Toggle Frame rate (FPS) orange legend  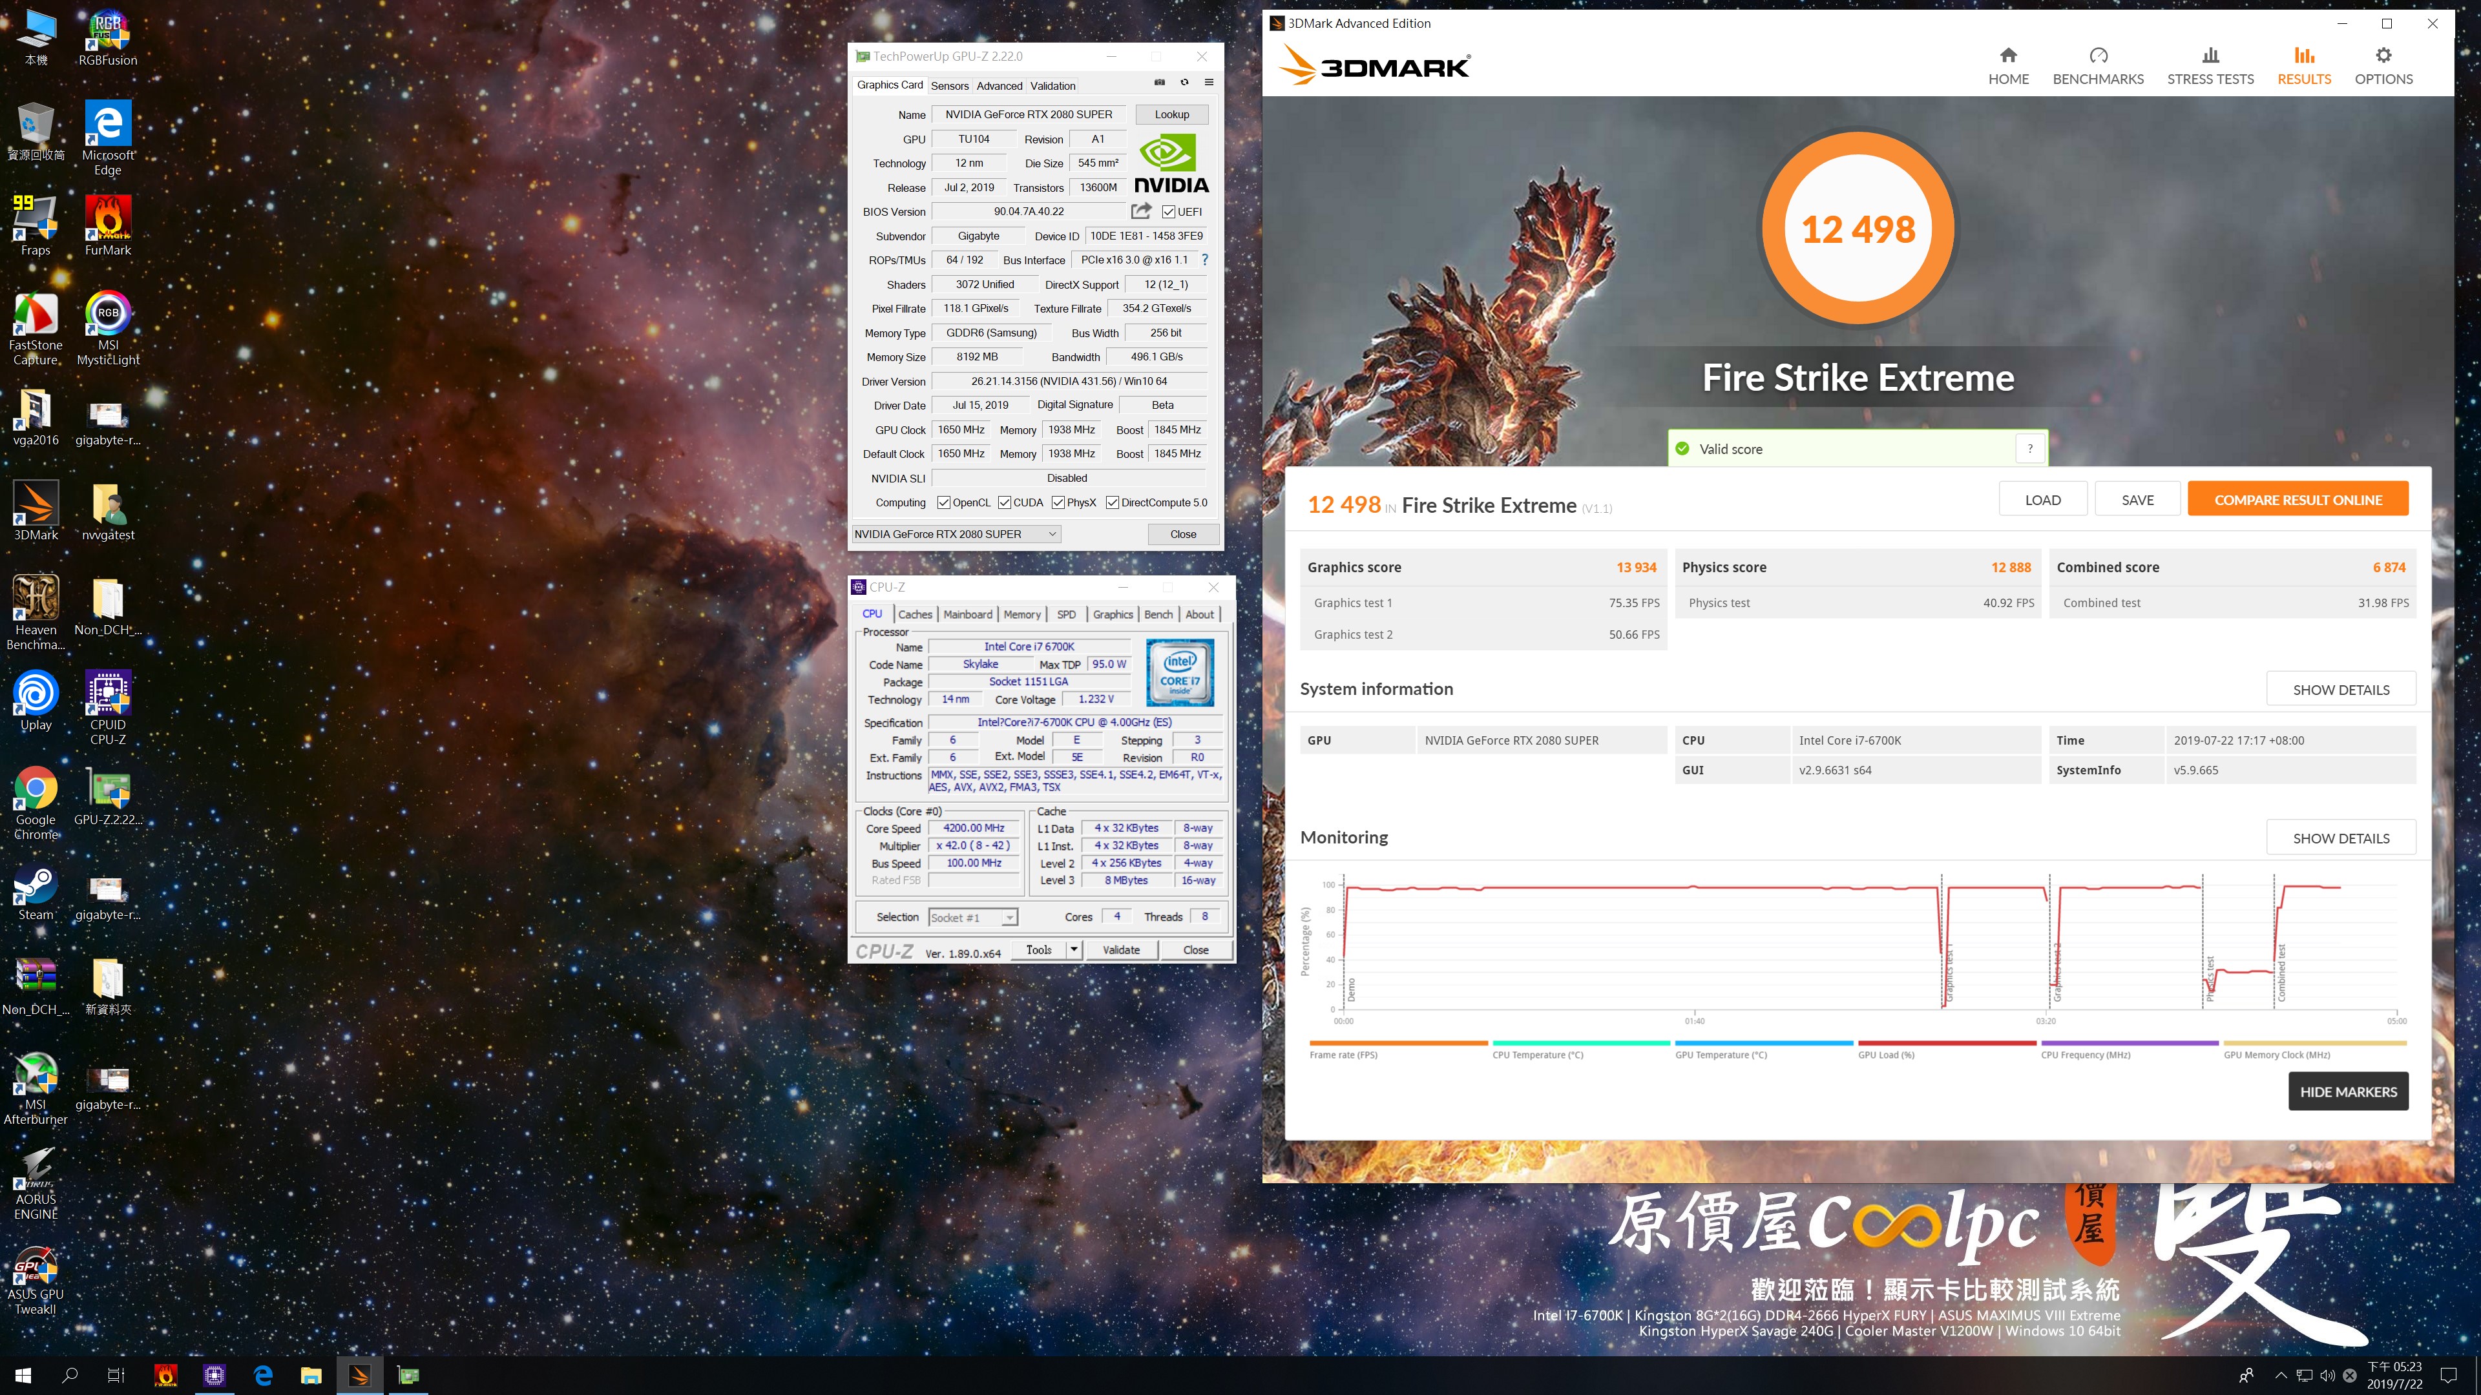(x=1398, y=1049)
